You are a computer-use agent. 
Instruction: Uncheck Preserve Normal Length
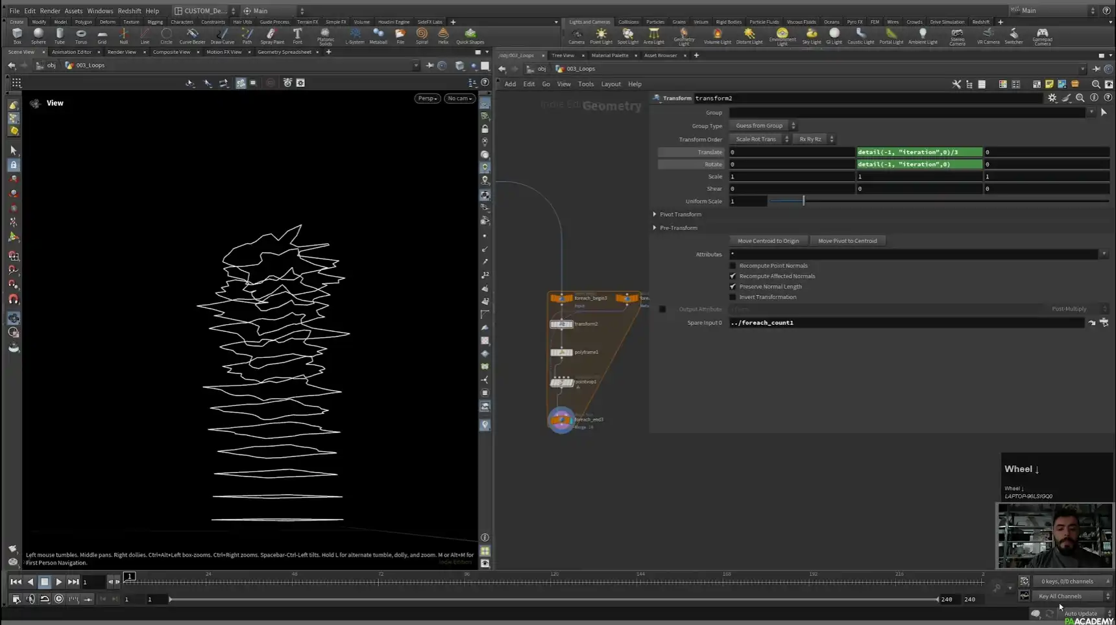(733, 286)
